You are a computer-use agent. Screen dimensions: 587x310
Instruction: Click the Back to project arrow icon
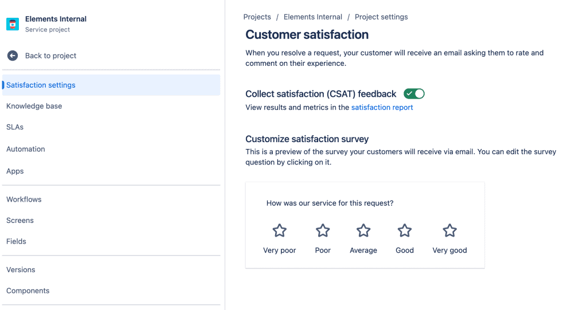pyautogui.click(x=13, y=56)
